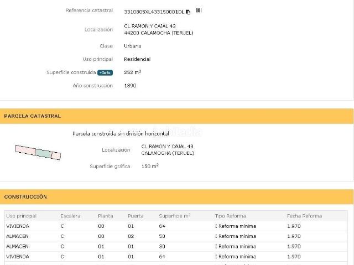This screenshot has height=265, width=354.
Task: Select the text Parcela construida sin división horizontal
Action: (121, 134)
